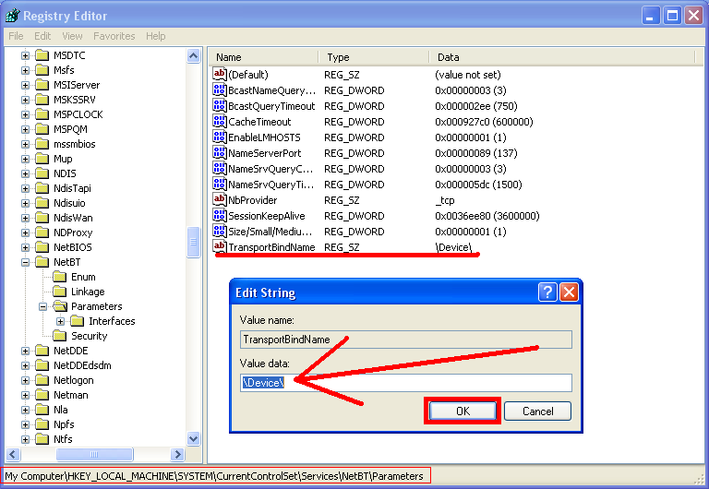
Task: Select the NdisTapi tree item
Action: [x=72, y=188]
